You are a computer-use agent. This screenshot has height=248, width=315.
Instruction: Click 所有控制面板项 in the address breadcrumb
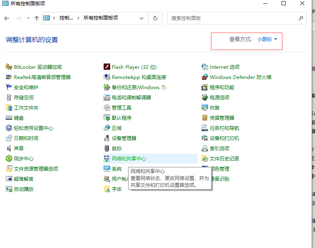(101, 18)
